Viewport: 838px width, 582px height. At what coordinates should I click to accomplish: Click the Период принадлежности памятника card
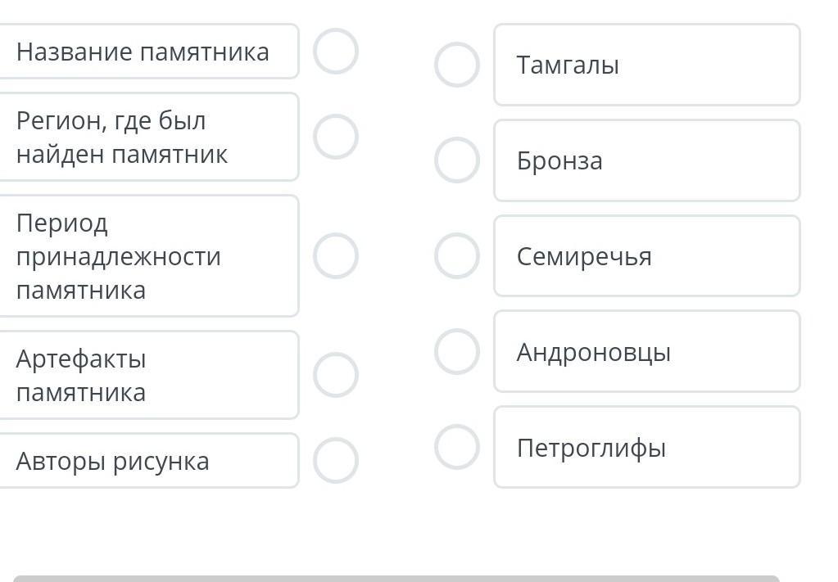(147, 255)
